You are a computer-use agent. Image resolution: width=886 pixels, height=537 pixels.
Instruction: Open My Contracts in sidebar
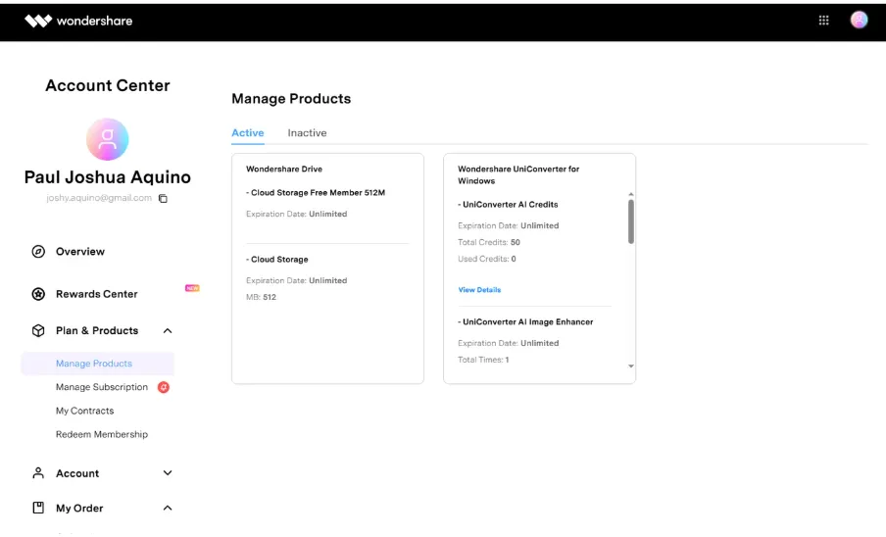coord(84,411)
